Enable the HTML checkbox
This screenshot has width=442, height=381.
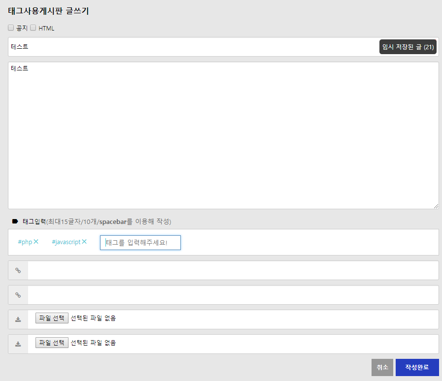[34, 28]
